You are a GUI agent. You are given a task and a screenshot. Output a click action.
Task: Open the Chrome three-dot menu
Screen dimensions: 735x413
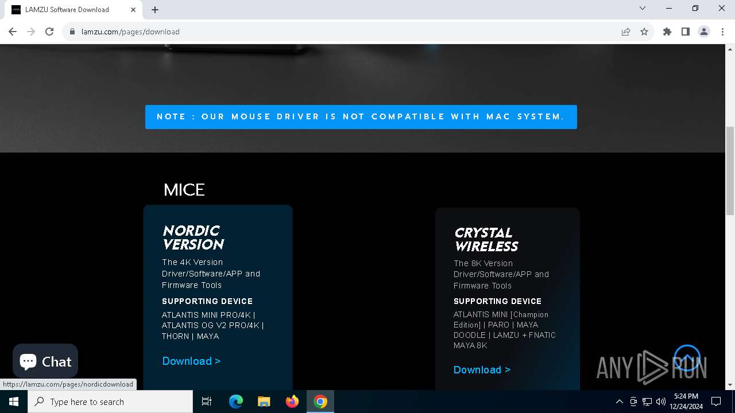tap(722, 32)
